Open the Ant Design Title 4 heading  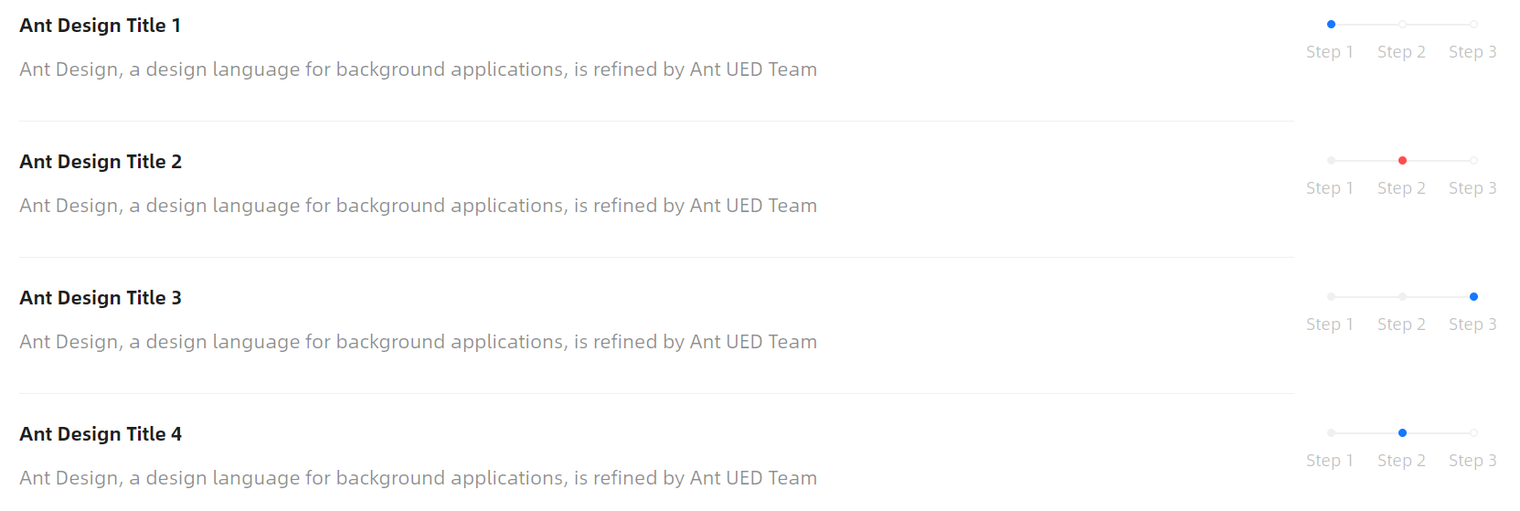pos(101,434)
